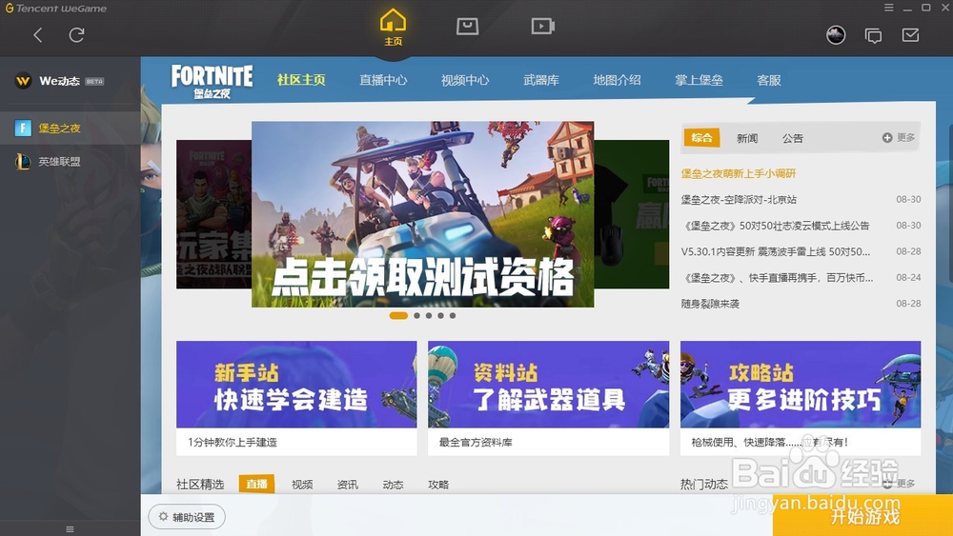Select the 英雄联盟 game icon in sidebar
This screenshot has height=536, width=953.
[23, 162]
